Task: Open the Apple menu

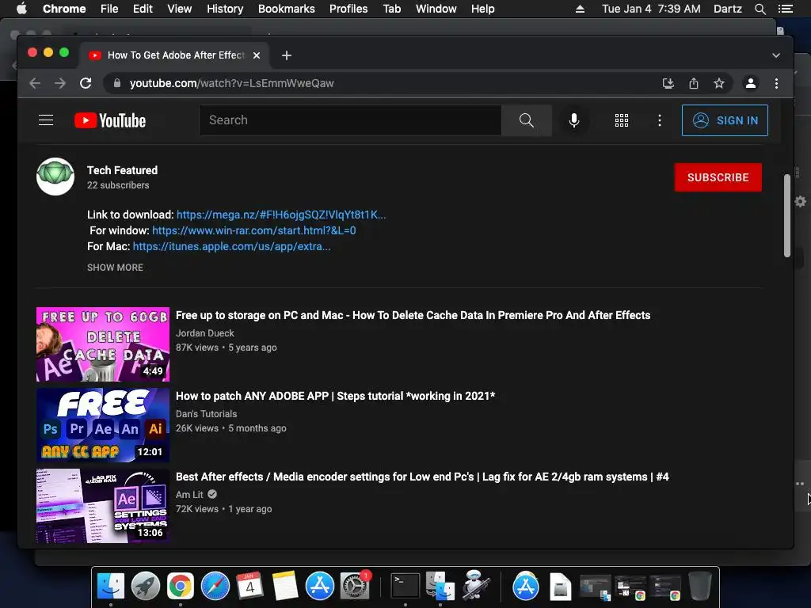Action: [x=21, y=9]
